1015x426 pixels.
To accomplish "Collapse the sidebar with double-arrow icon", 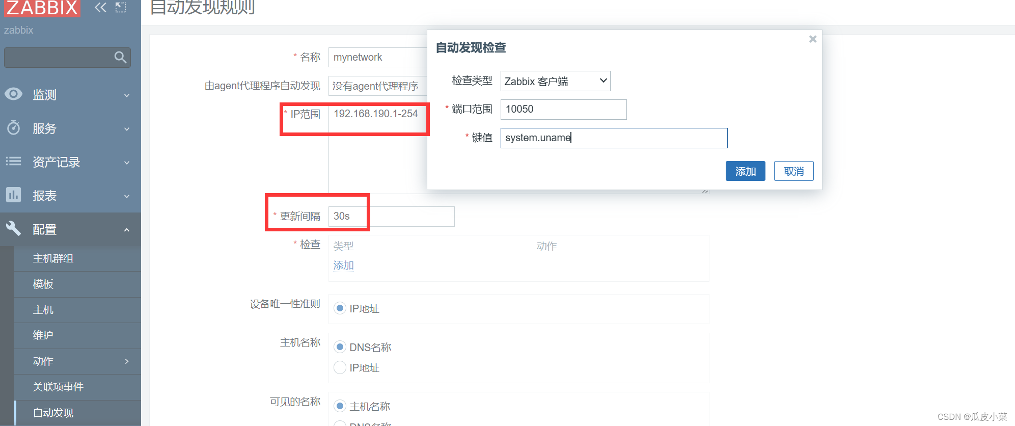I will click(x=100, y=7).
